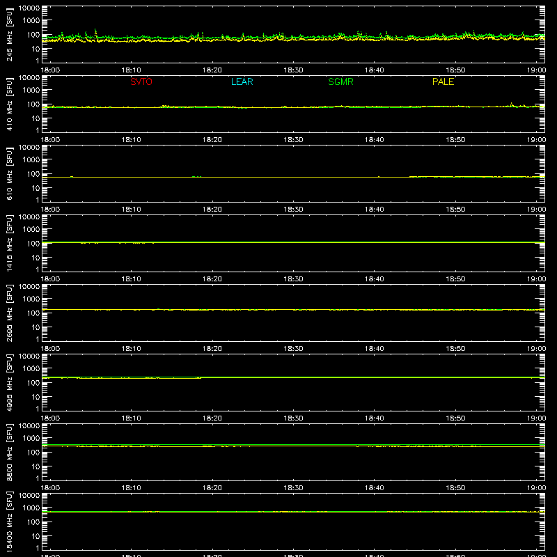
Task: Click the yellow PALE station label
Action: 443,81
